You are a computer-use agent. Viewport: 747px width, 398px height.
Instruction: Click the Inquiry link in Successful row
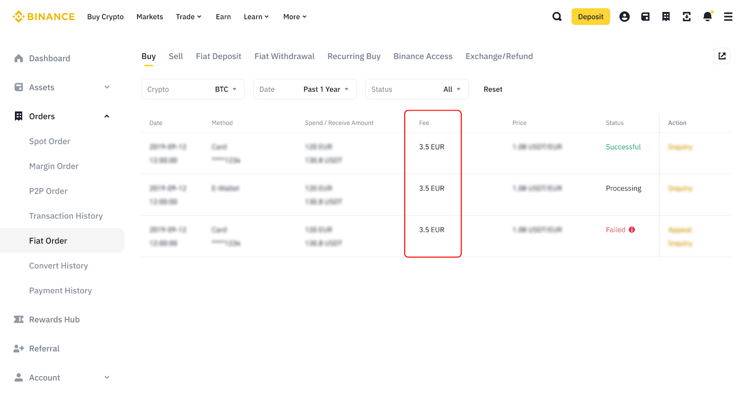coord(680,147)
